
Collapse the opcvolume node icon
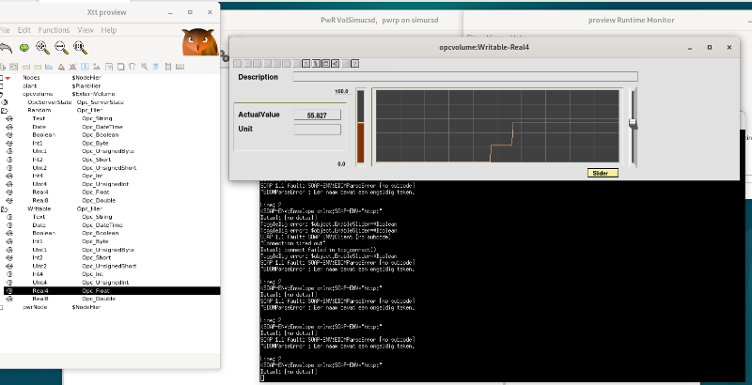click(x=2, y=94)
